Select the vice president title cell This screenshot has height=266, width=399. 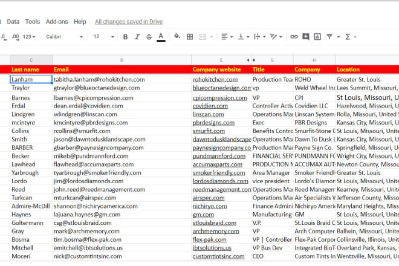coord(272,181)
